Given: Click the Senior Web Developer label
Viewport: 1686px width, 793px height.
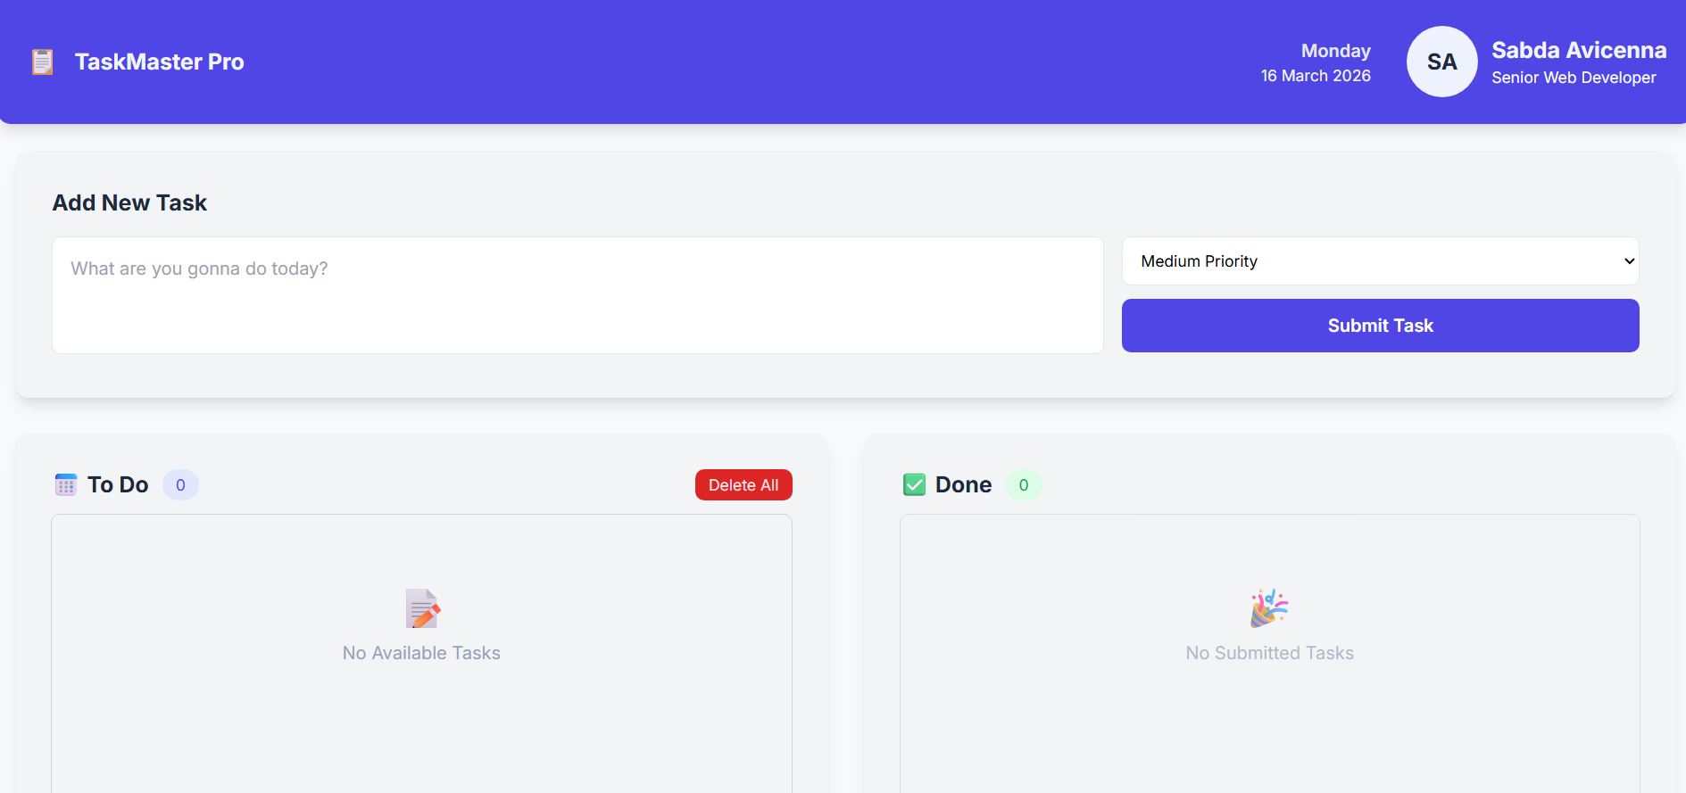Looking at the screenshot, I should coord(1574,78).
